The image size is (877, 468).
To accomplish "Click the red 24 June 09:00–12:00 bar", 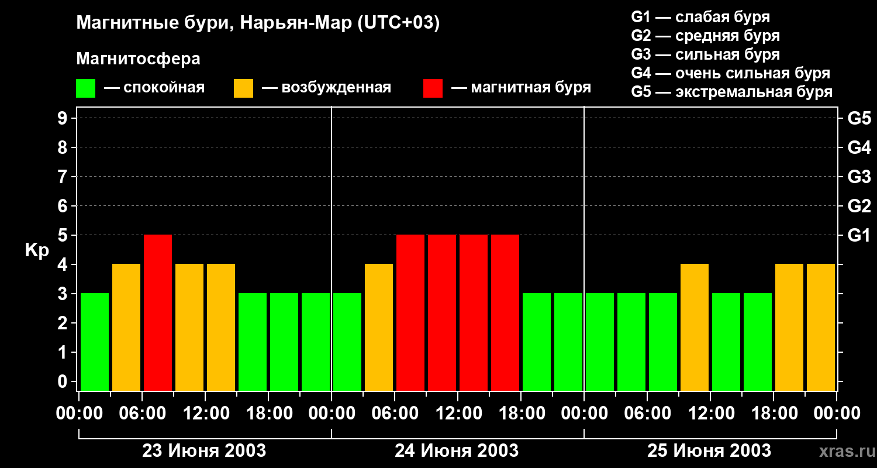I will tap(442, 312).
